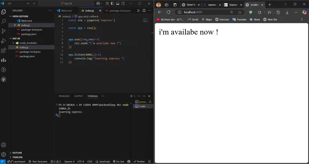The image size is (309, 164).
Task: Open the Search view in activity bar
Action: coord(4,21)
